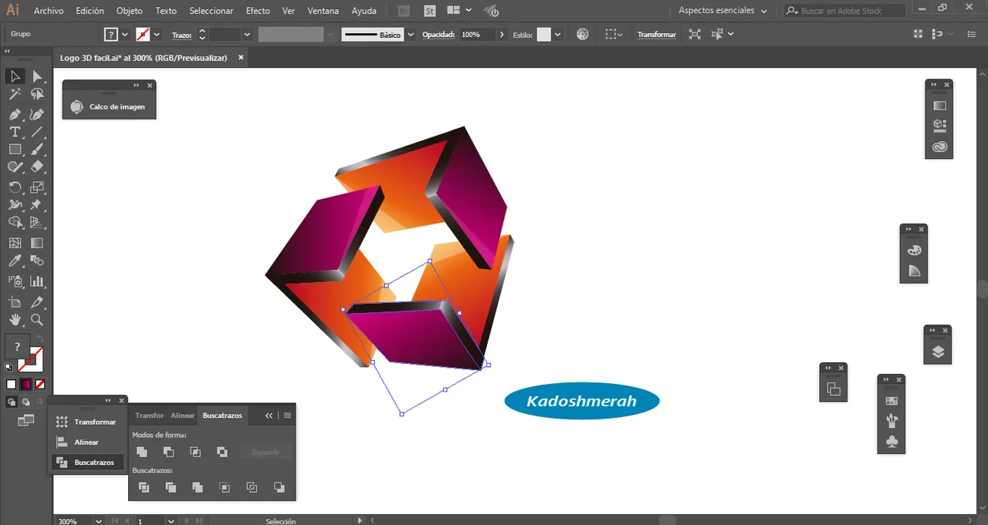
Task: Select the Selection (black arrow) tool
Action: [15, 76]
